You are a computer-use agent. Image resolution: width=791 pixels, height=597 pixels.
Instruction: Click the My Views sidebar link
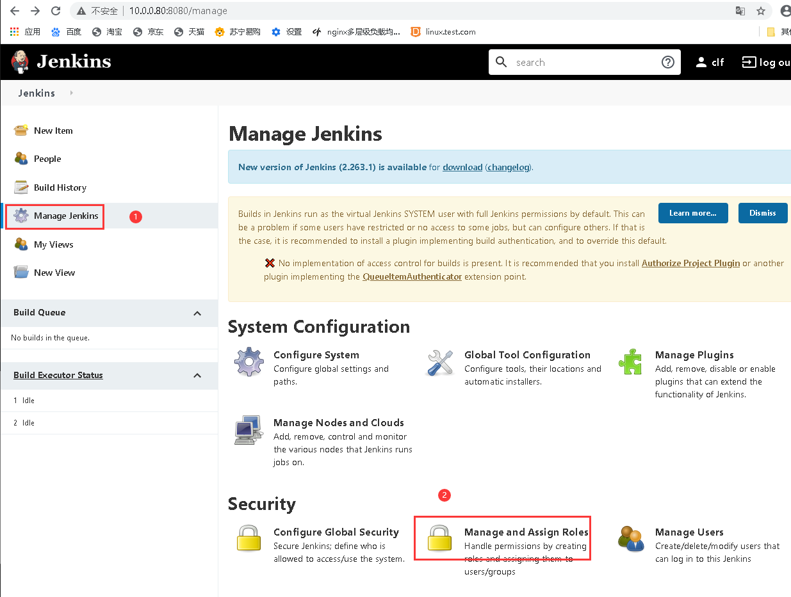pyautogui.click(x=54, y=244)
